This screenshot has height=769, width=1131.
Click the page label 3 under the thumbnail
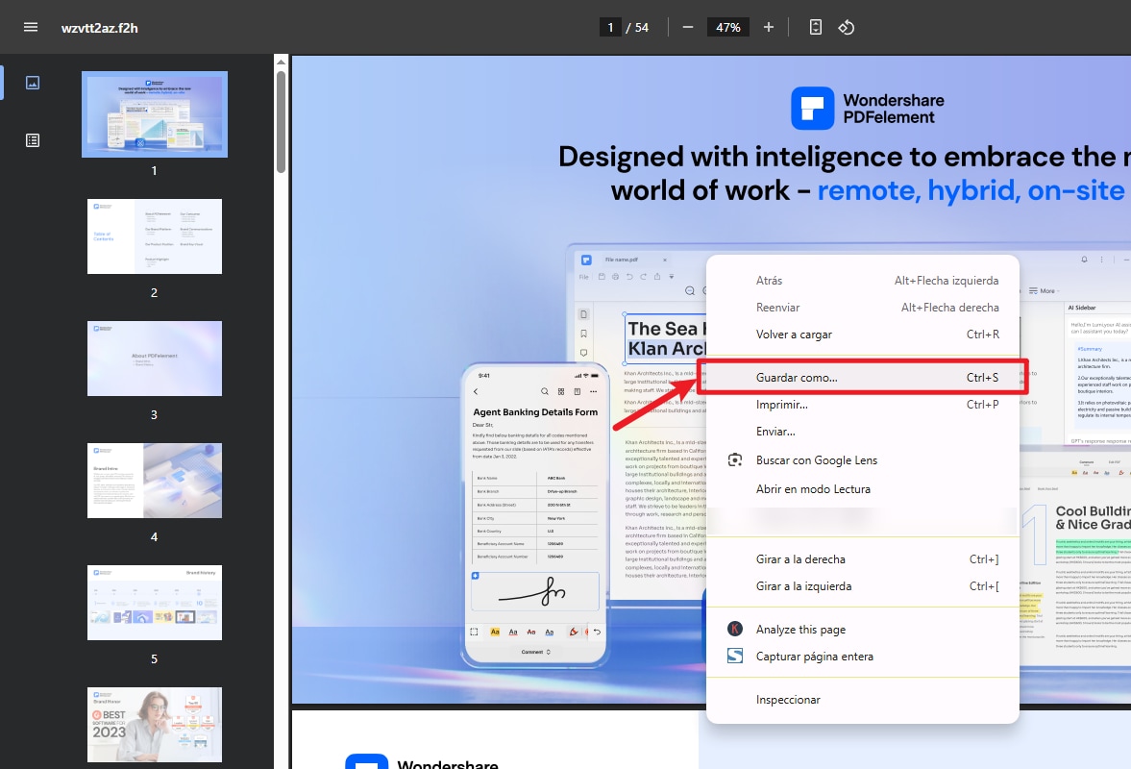click(154, 415)
